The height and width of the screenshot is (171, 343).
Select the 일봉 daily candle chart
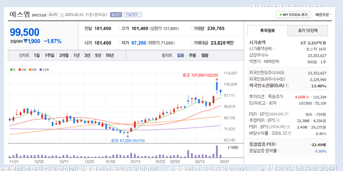[x=181, y=55]
